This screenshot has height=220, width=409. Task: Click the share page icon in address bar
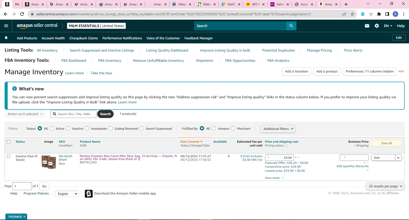click(x=344, y=14)
